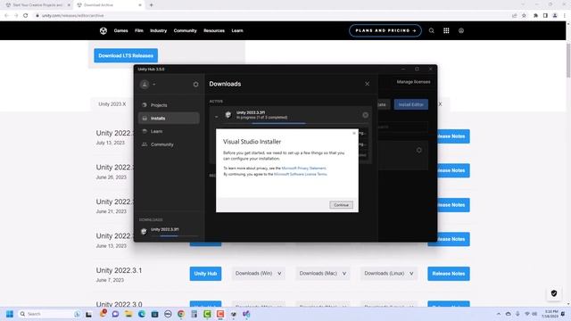Screen dimensions: 571x321
Task: Click Install Editor in Unity Hub
Action: (410, 104)
